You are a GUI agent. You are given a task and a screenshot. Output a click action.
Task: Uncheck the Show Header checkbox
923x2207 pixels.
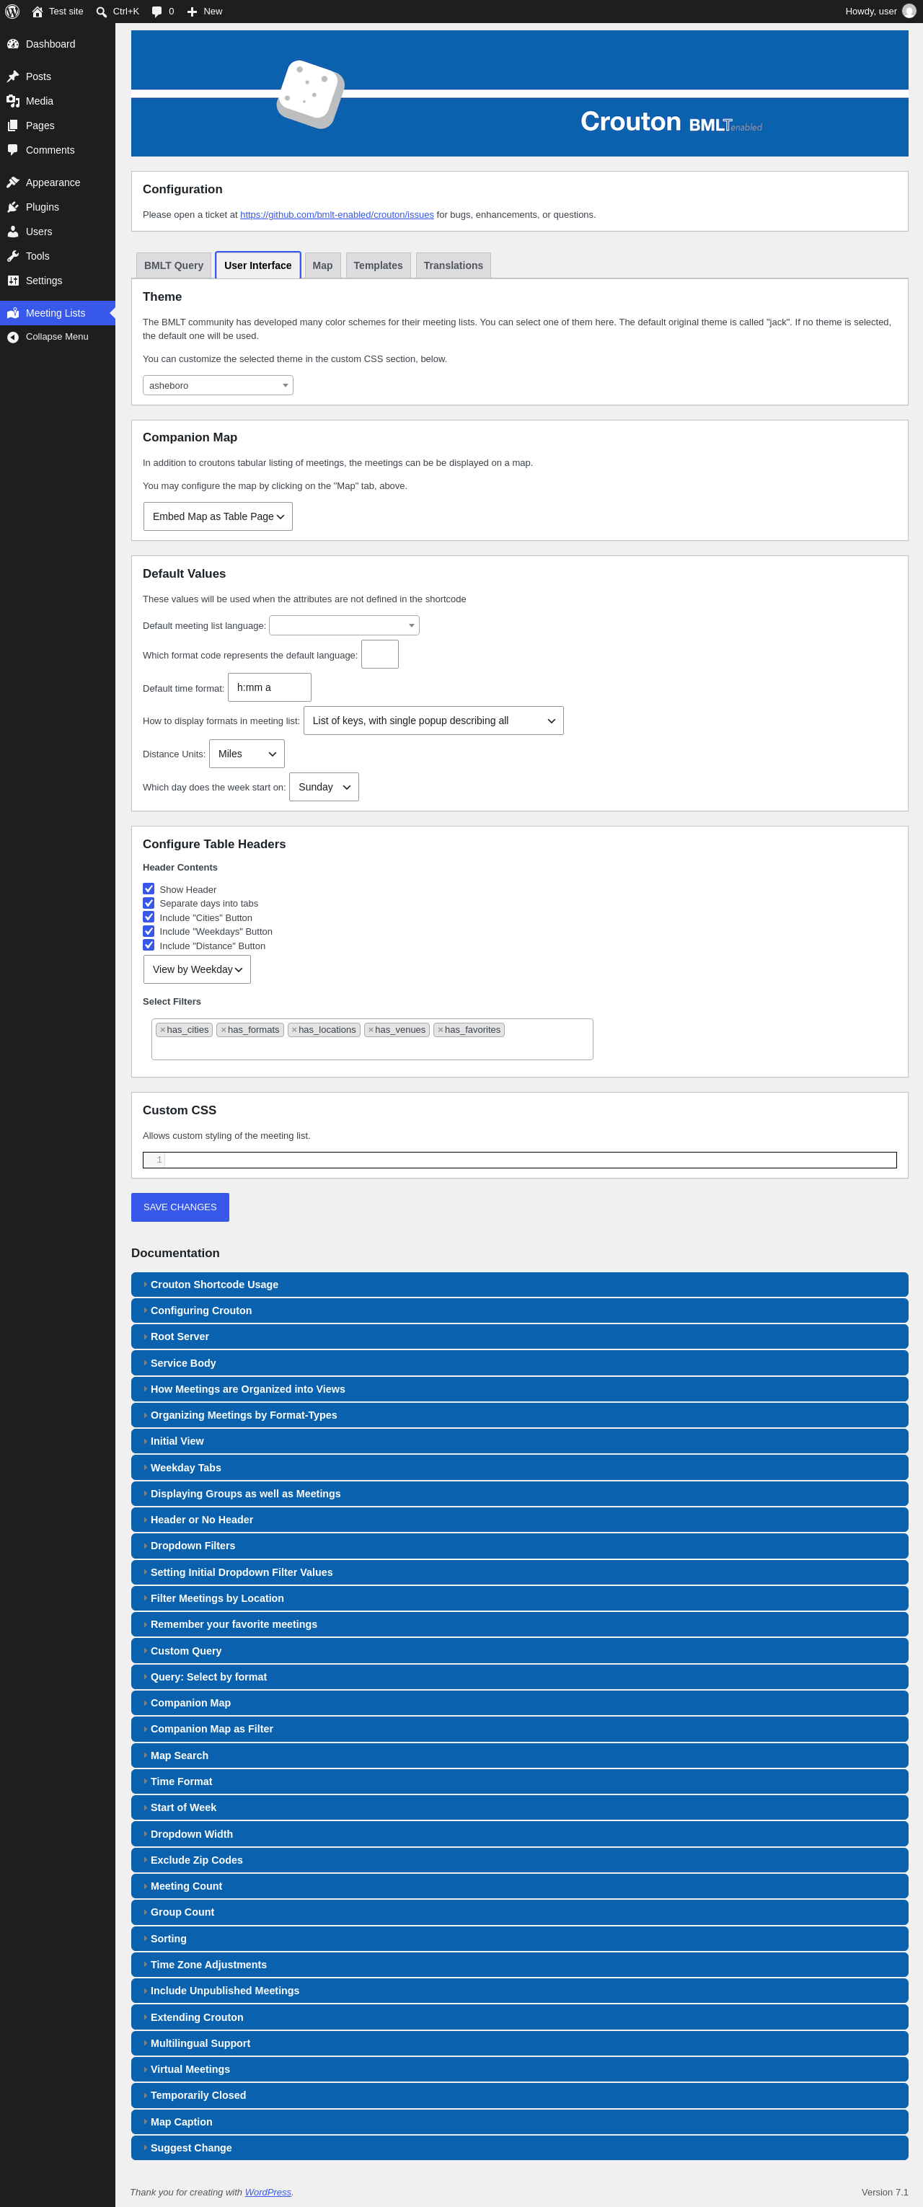click(x=148, y=889)
